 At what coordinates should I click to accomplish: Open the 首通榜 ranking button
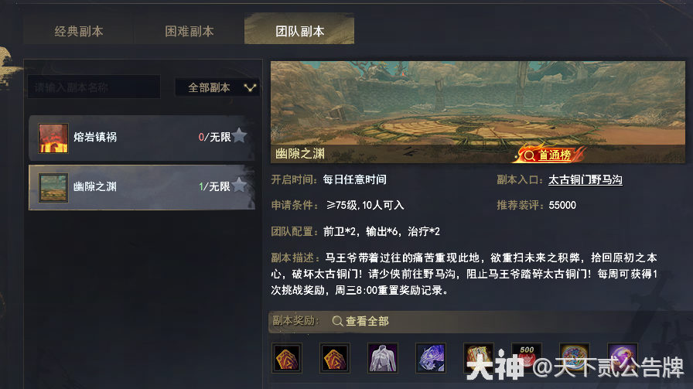click(x=550, y=155)
